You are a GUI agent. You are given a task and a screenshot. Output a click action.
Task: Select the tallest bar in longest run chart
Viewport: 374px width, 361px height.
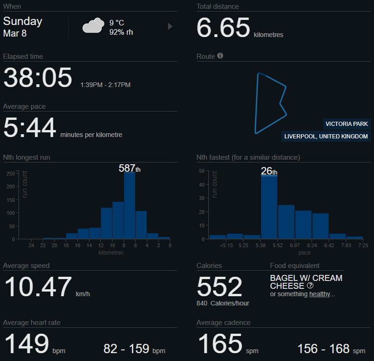[130, 205]
